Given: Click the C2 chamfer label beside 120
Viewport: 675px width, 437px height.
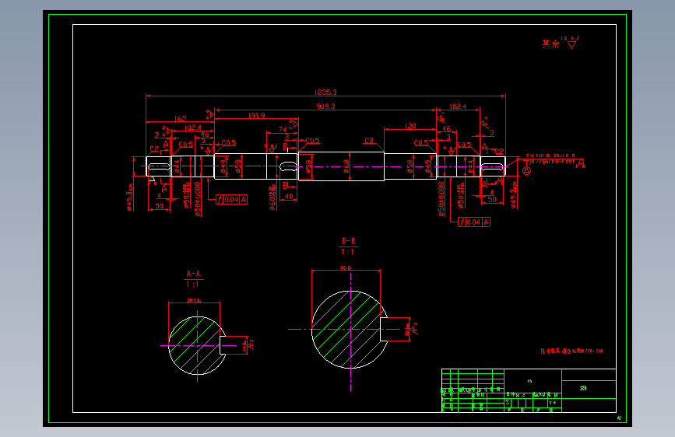Looking at the screenshot, I should (x=369, y=140).
